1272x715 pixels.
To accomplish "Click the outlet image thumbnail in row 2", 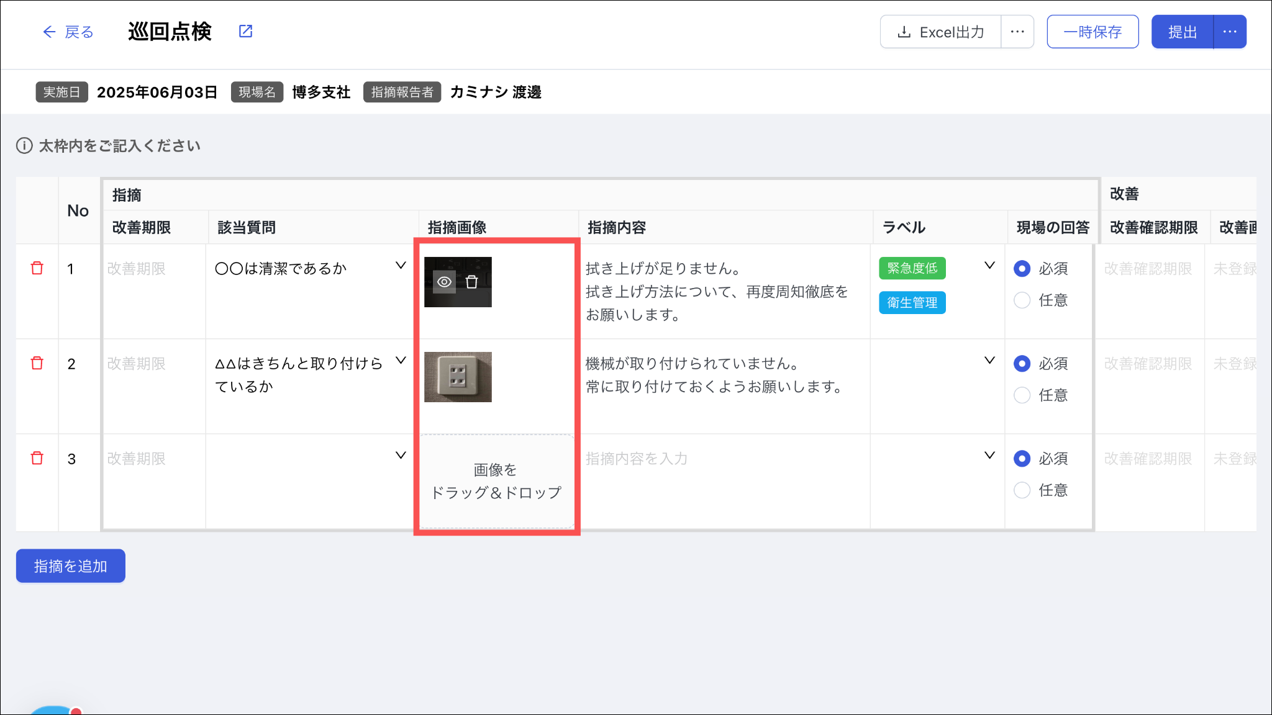I will (x=458, y=377).
